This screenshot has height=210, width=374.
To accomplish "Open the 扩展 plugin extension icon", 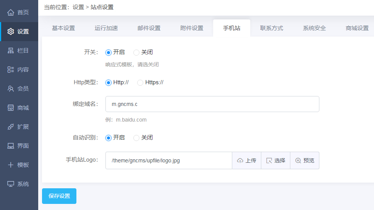I will [x=11, y=127].
